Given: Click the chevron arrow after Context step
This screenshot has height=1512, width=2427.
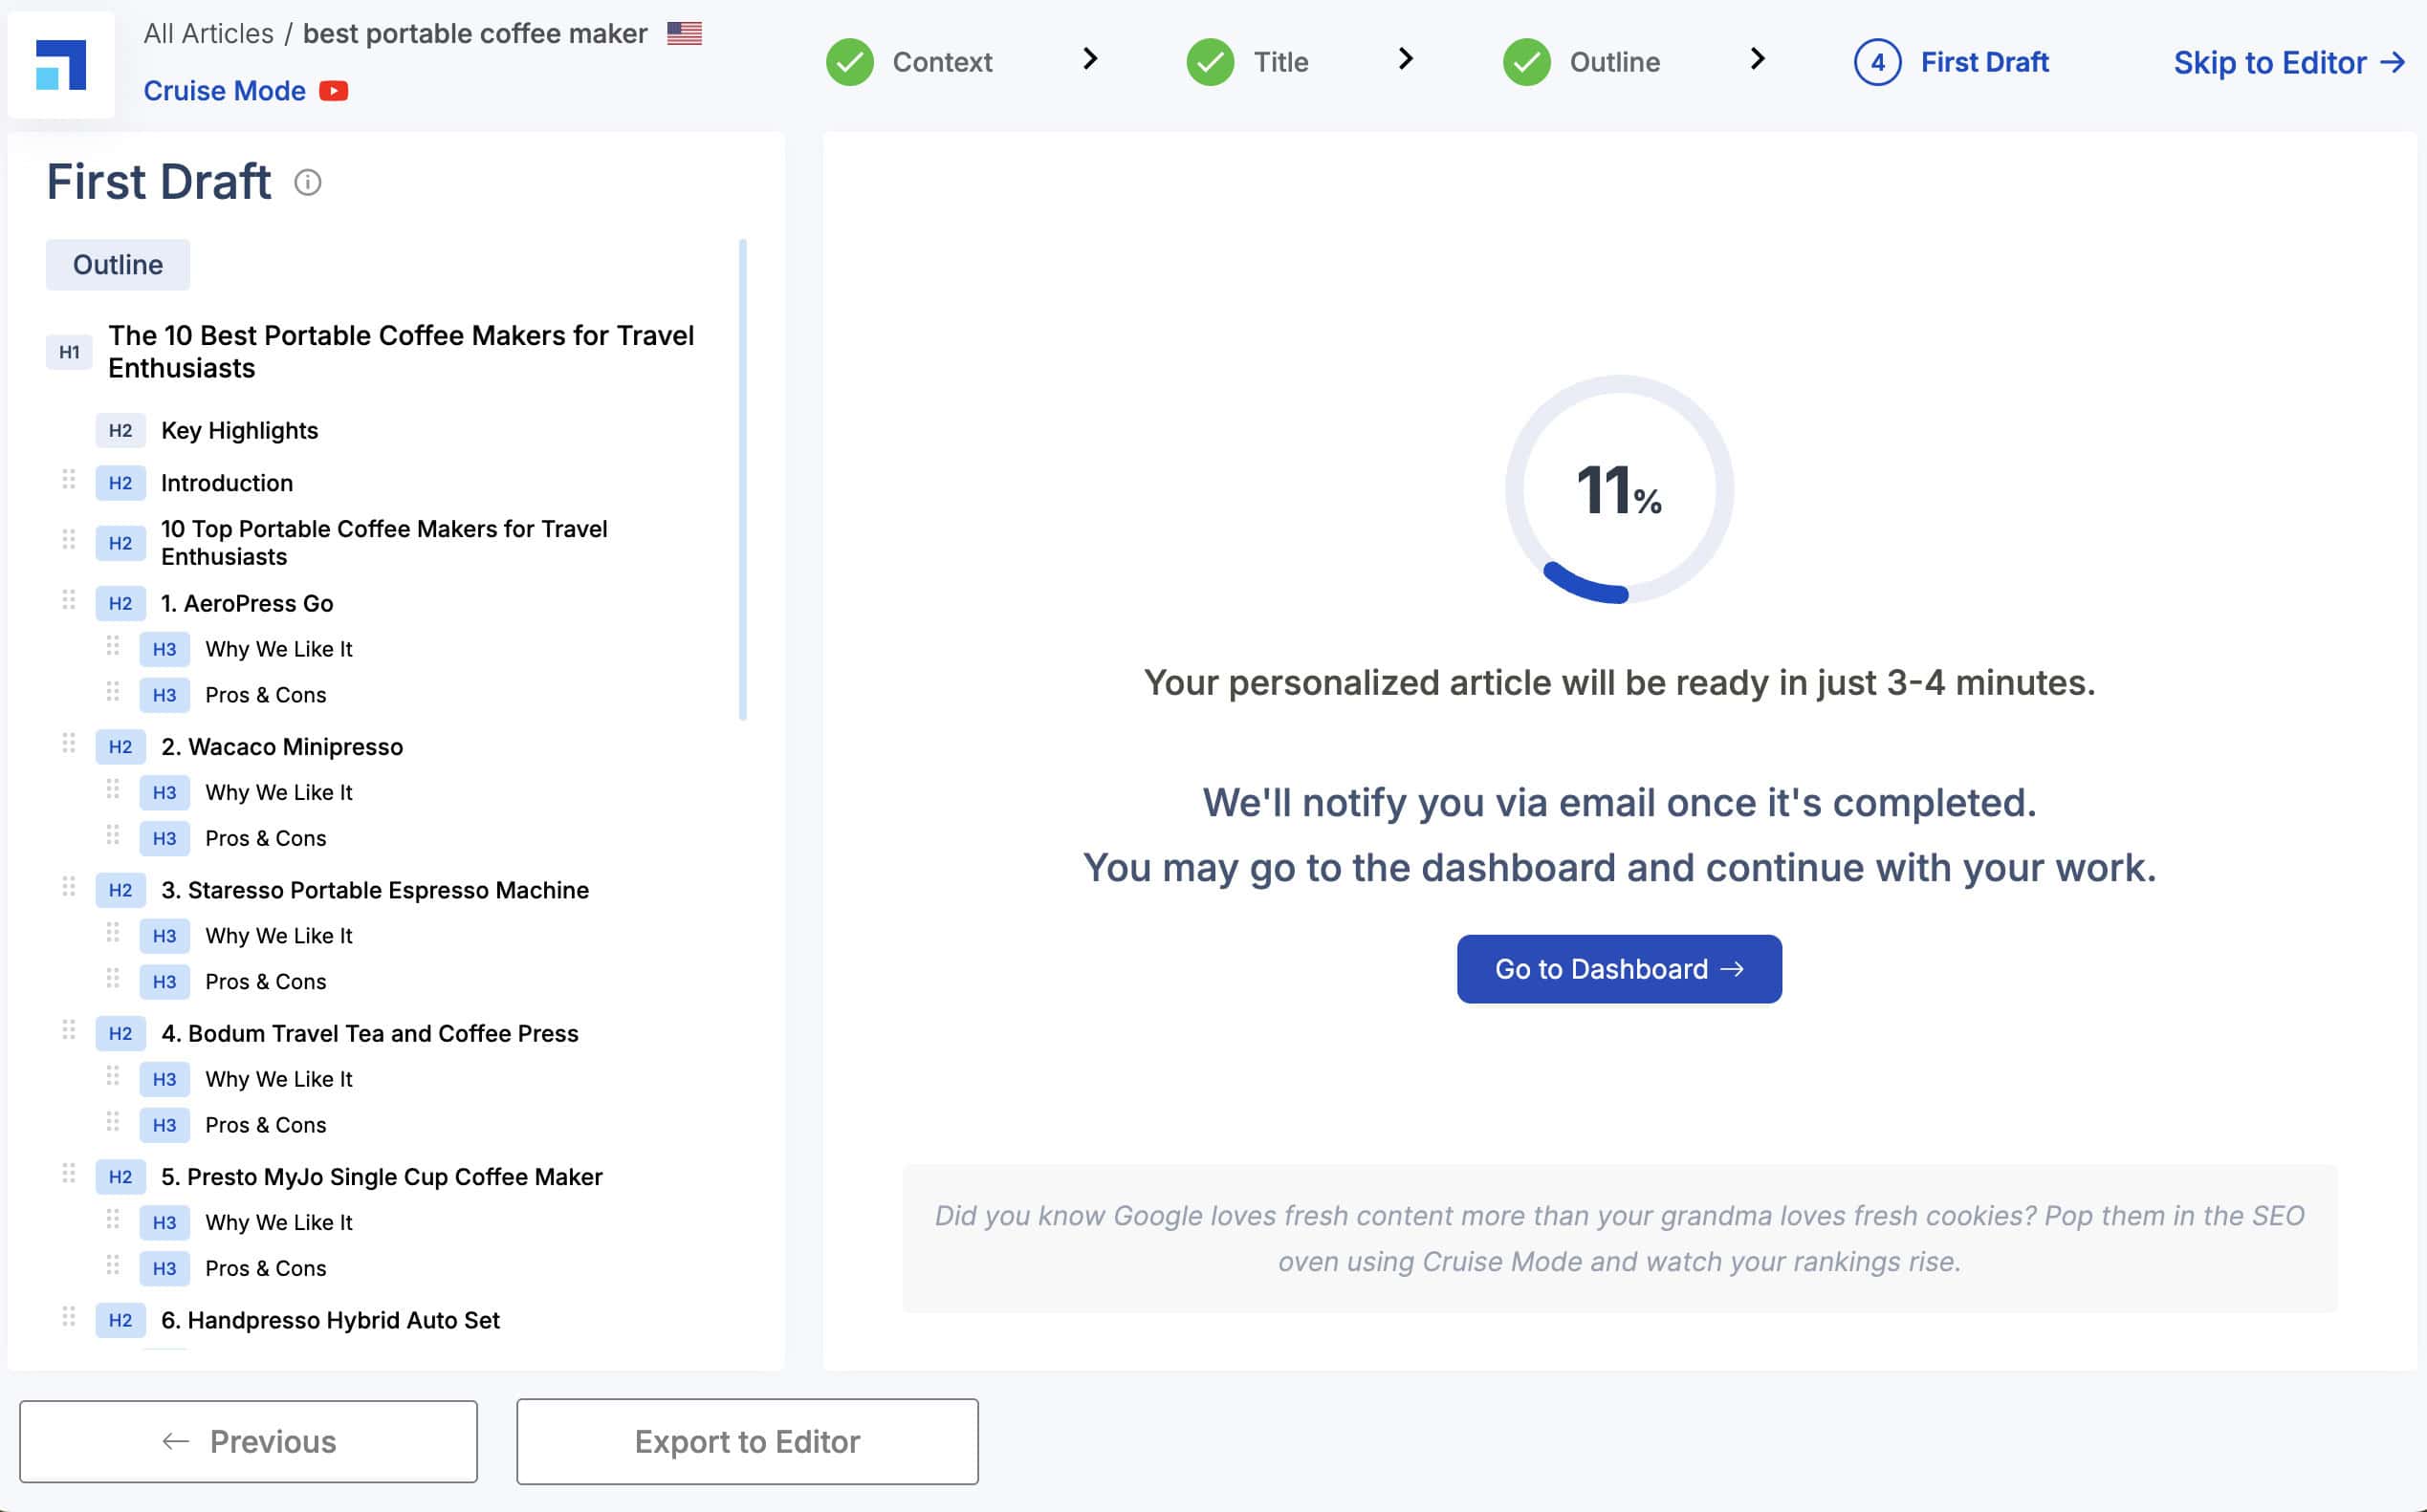Looking at the screenshot, I should 1090,60.
